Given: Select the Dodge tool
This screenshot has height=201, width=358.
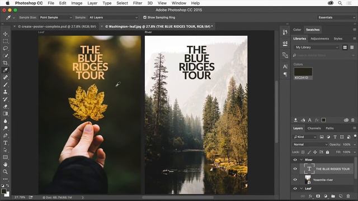Looking at the screenshot, I should (5, 128).
